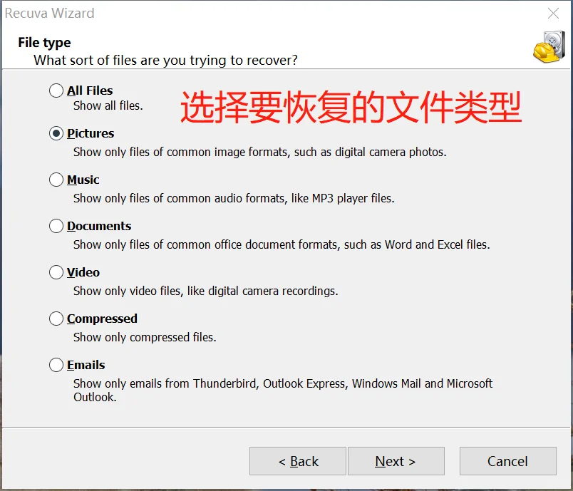Click the 'Show all files.' description
Viewport: 573px width, 491px height.
pos(108,106)
